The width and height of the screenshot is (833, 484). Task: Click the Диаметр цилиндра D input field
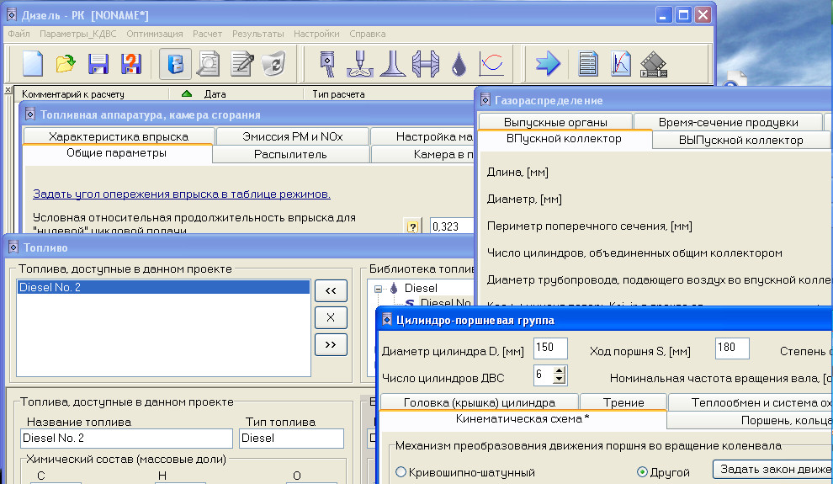pyautogui.click(x=550, y=348)
